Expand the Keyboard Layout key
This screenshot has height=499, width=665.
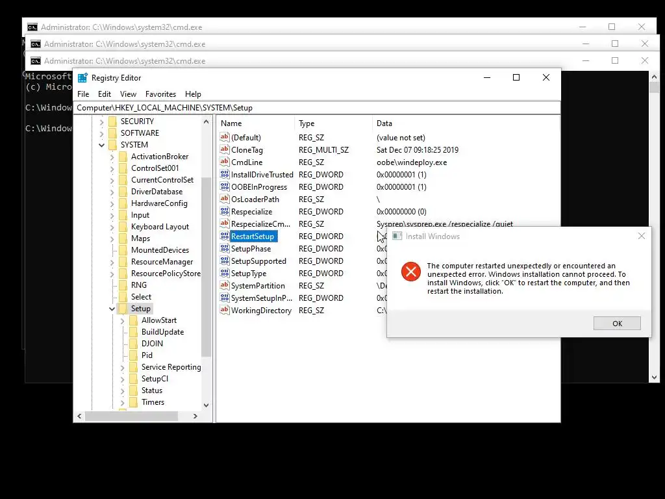112,227
